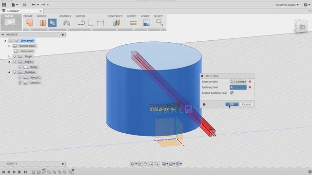Click the Assemble joint tool icon
This screenshot has height=175, width=312.
click(67, 23)
